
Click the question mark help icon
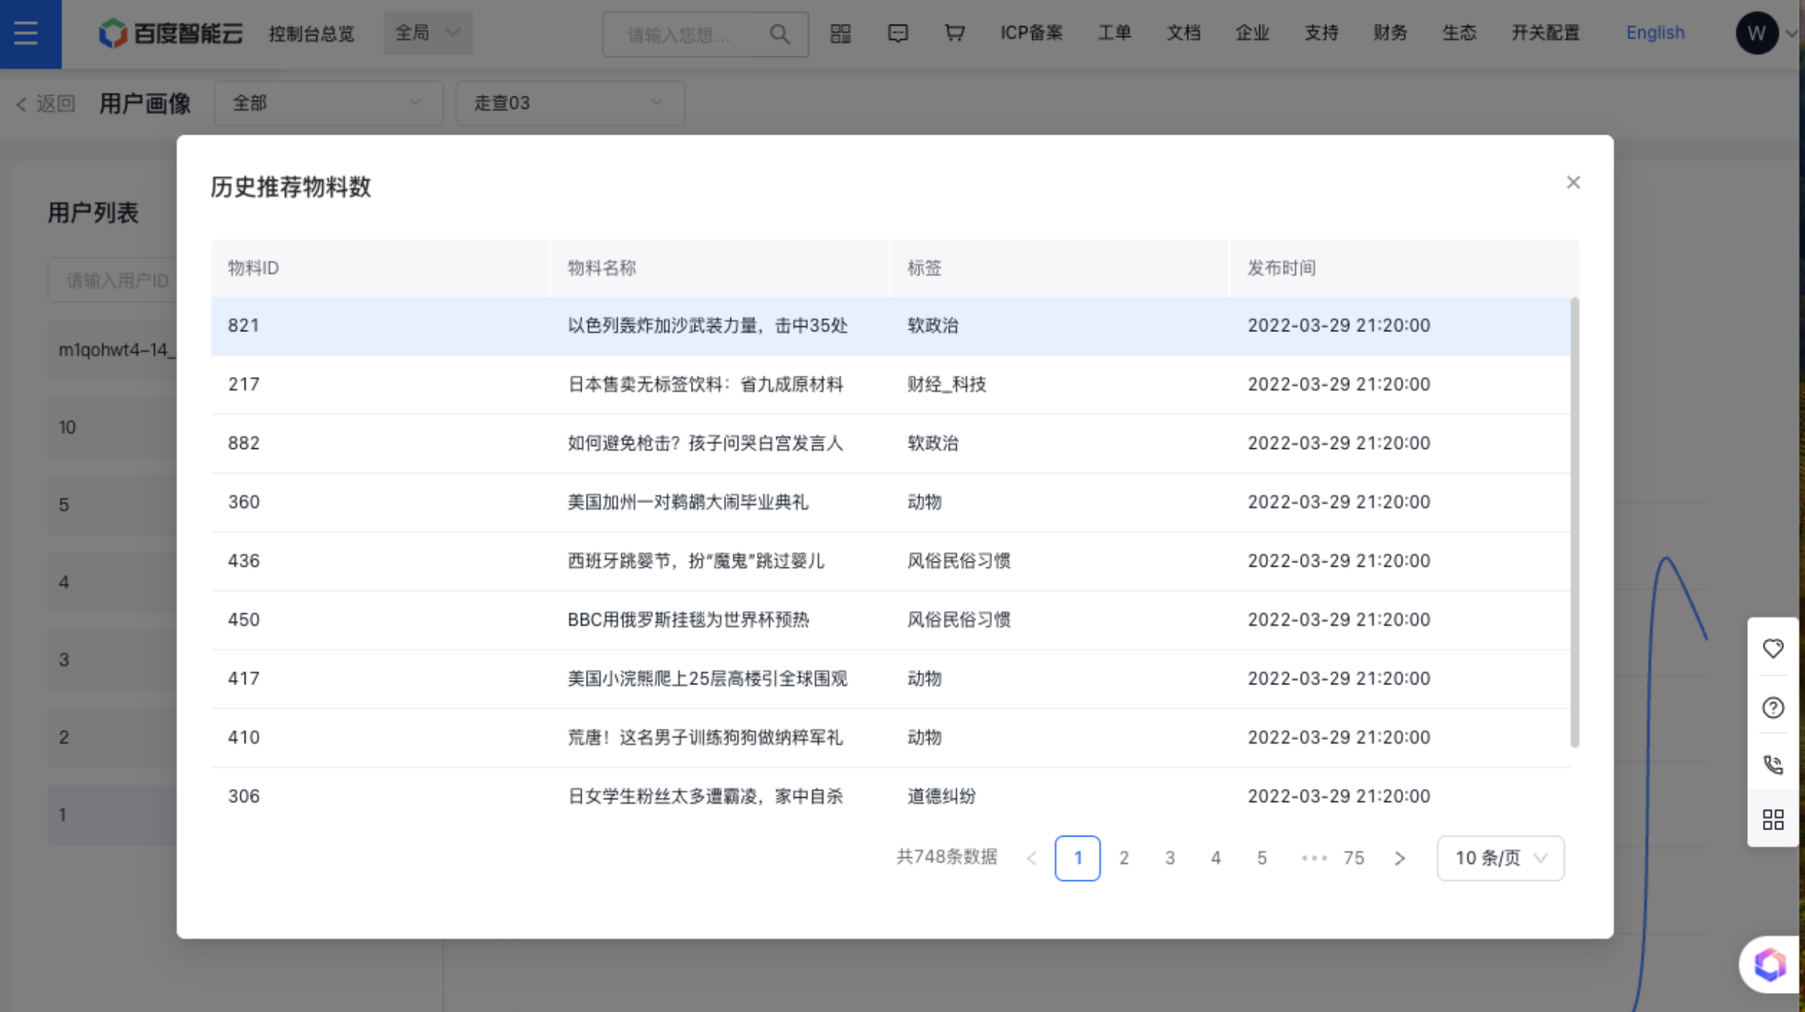coord(1773,707)
